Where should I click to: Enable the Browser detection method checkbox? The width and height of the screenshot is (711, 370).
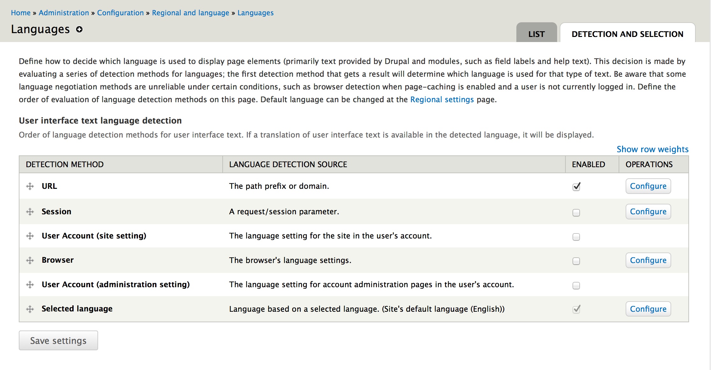pyautogui.click(x=576, y=261)
